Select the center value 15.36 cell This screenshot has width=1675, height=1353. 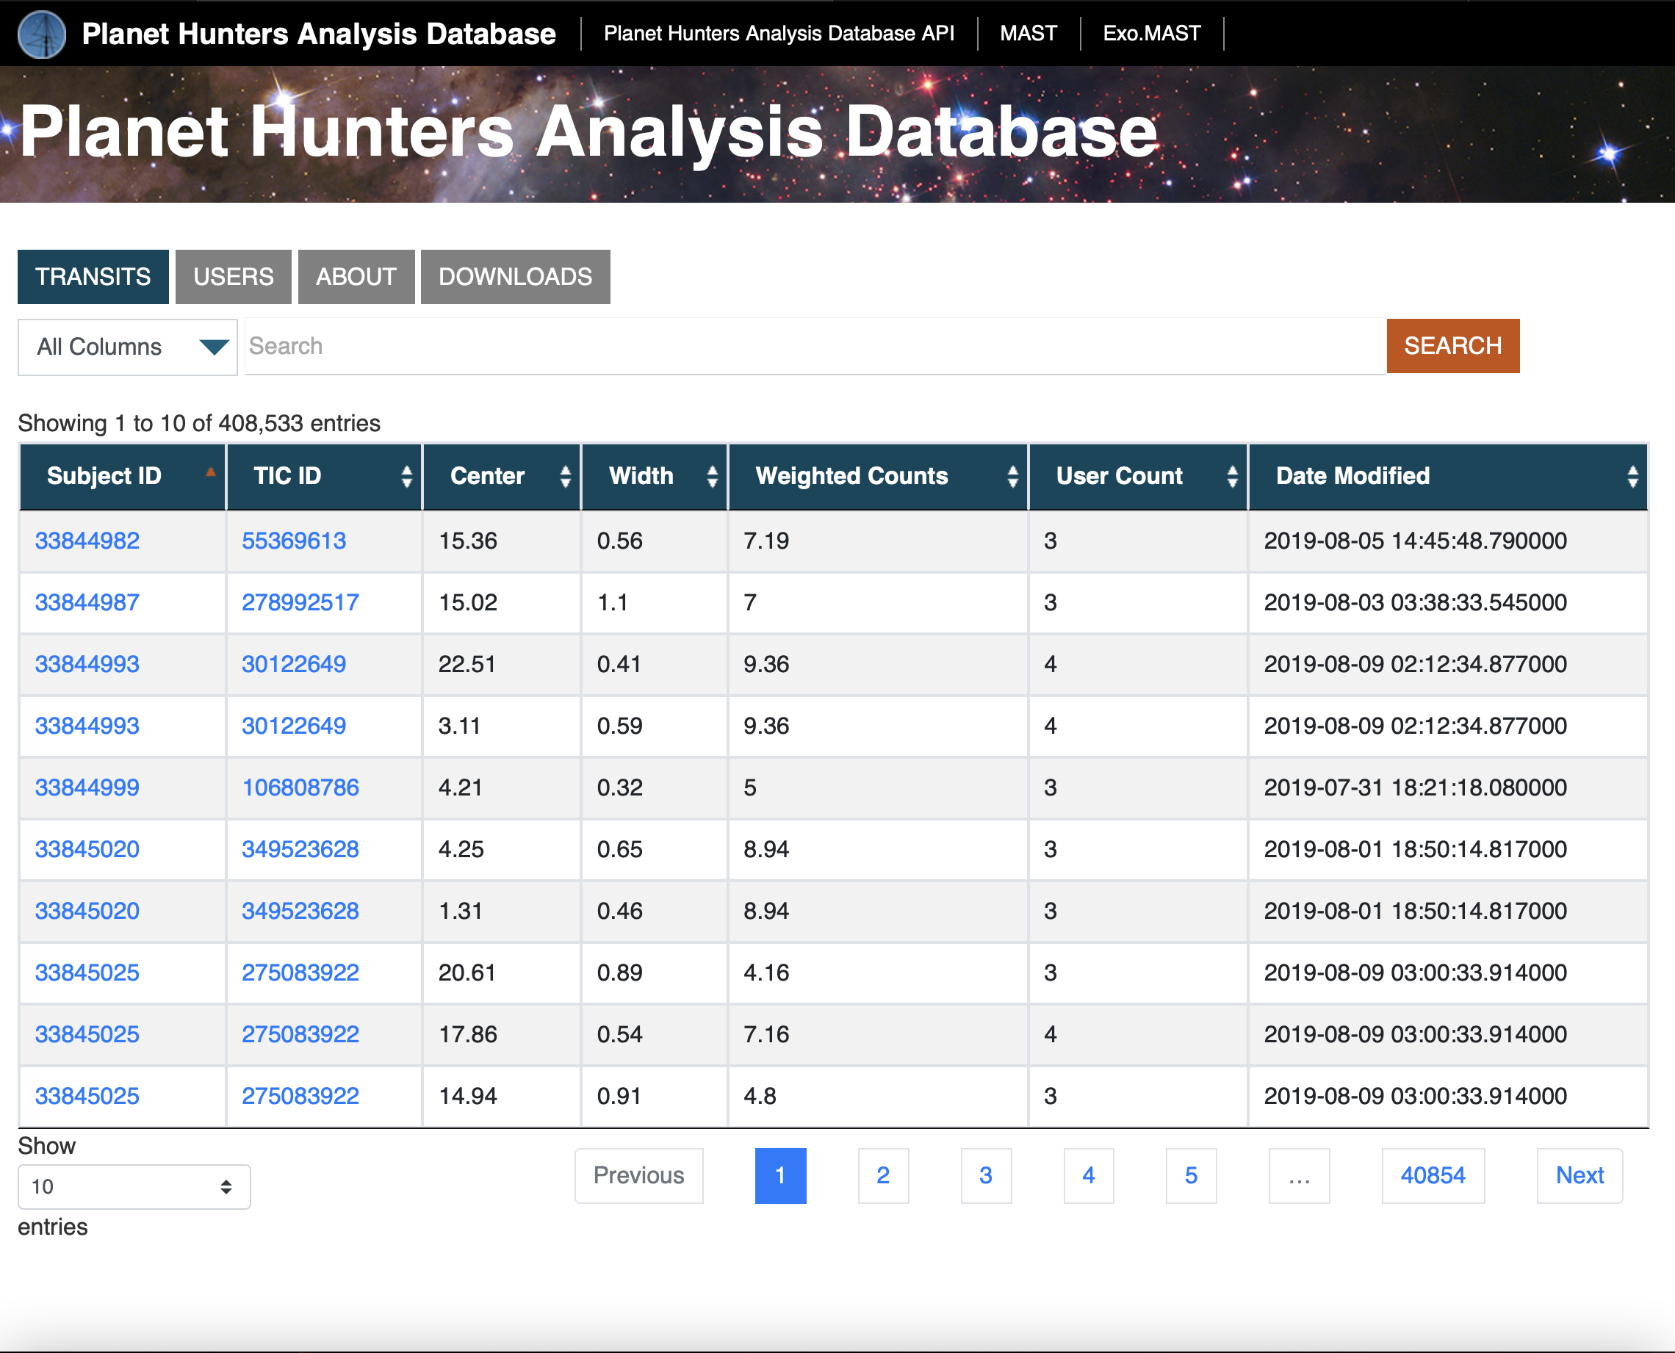pyautogui.click(x=502, y=541)
